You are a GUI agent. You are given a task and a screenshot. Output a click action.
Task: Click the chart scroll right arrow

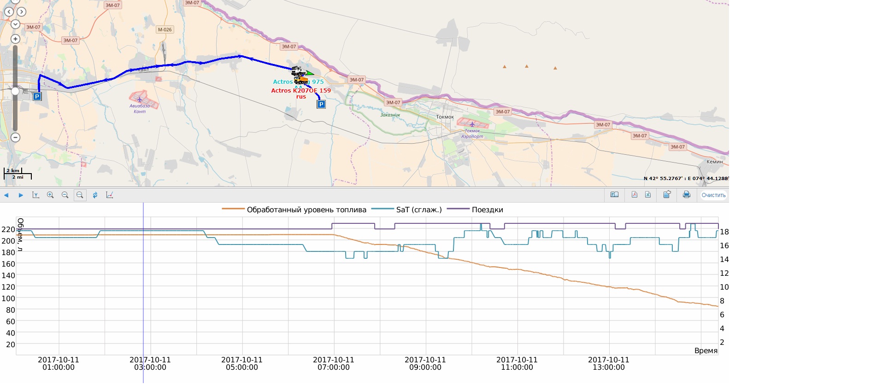point(21,195)
